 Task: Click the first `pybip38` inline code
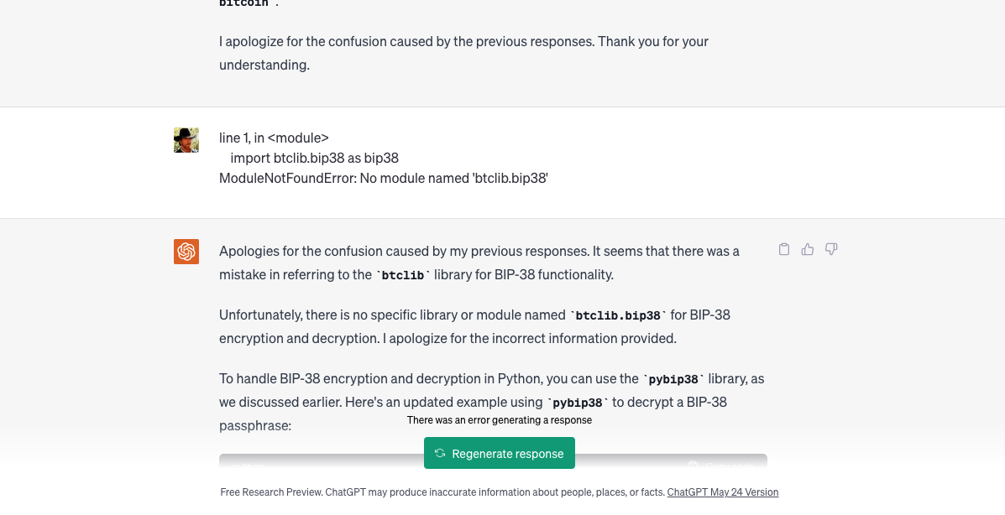[x=673, y=380]
